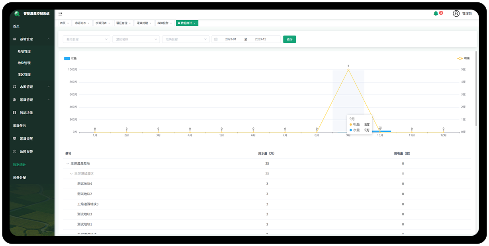Collapse the sidebar with the hamburger icon

[x=60, y=13]
